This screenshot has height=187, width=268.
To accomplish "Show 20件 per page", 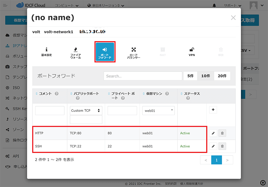I will (222, 76).
